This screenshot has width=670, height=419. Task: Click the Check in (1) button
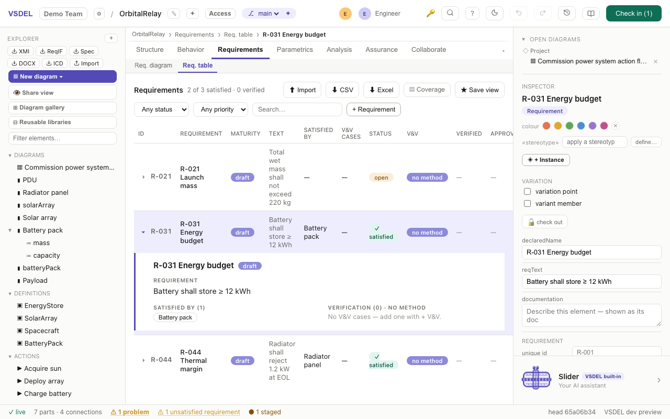click(x=634, y=14)
